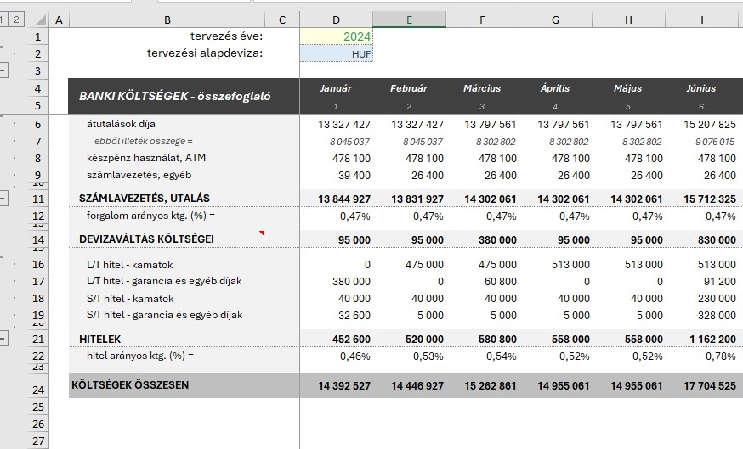The width and height of the screenshot is (743, 449).
Task: Click outline level 1 button
Action: tap(3, 20)
